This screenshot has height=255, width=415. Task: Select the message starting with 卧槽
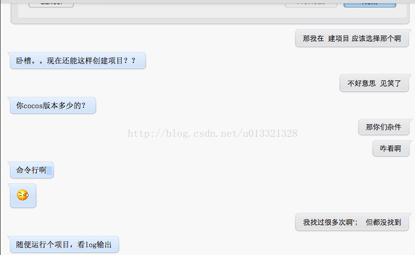(78, 61)
